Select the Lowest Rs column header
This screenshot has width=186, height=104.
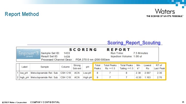pyautogui.click(x=148, y=67)
